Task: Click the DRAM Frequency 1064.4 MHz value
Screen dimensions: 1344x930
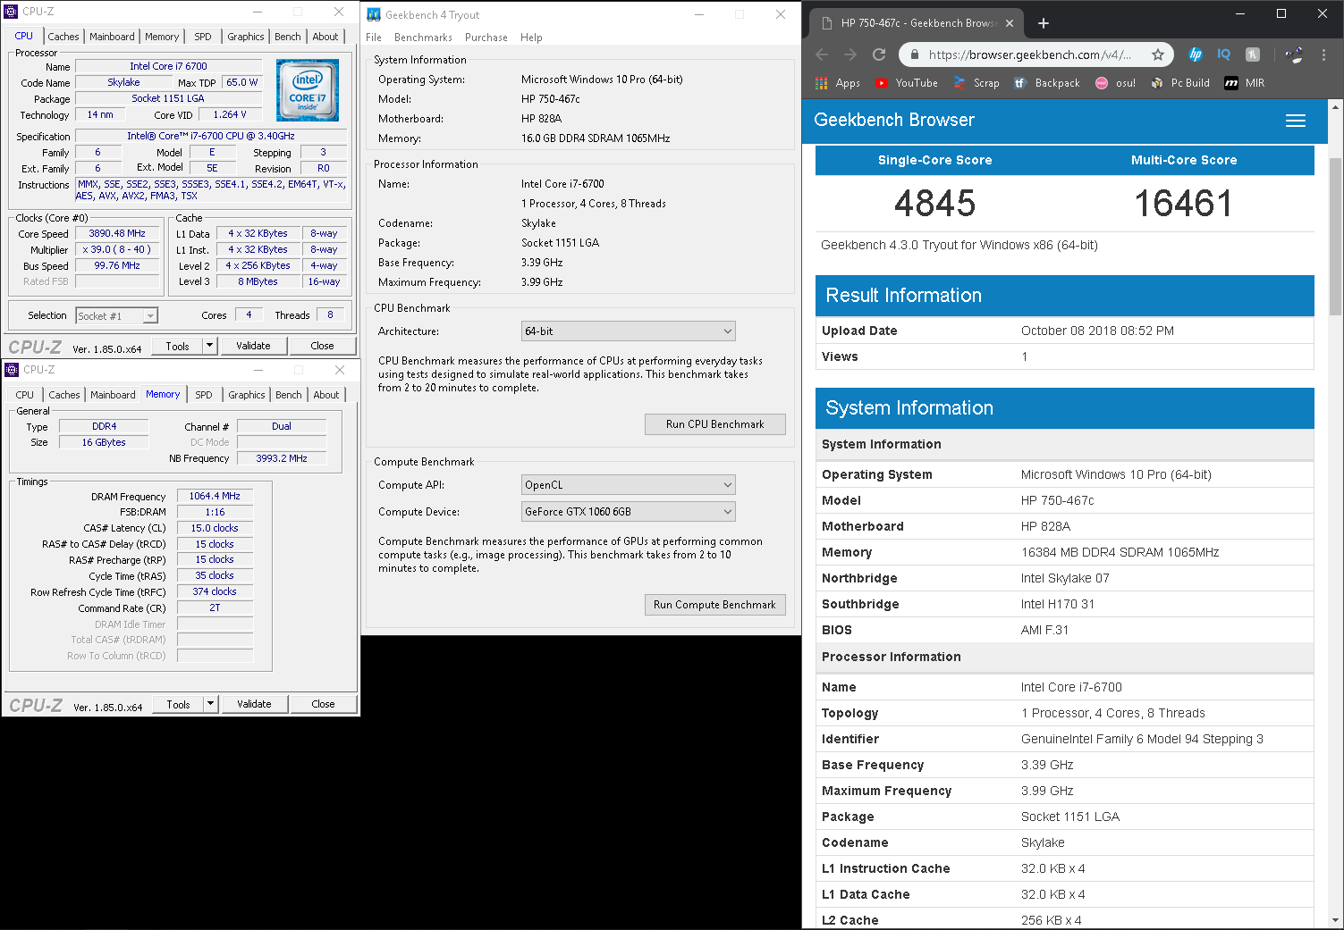Action: (215, 496)
